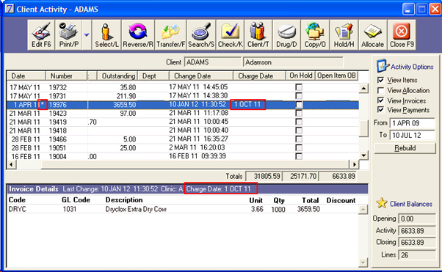Tick On Hold for invoice 19423
This screenshot has height=272, width=442.
click(299, 113)
